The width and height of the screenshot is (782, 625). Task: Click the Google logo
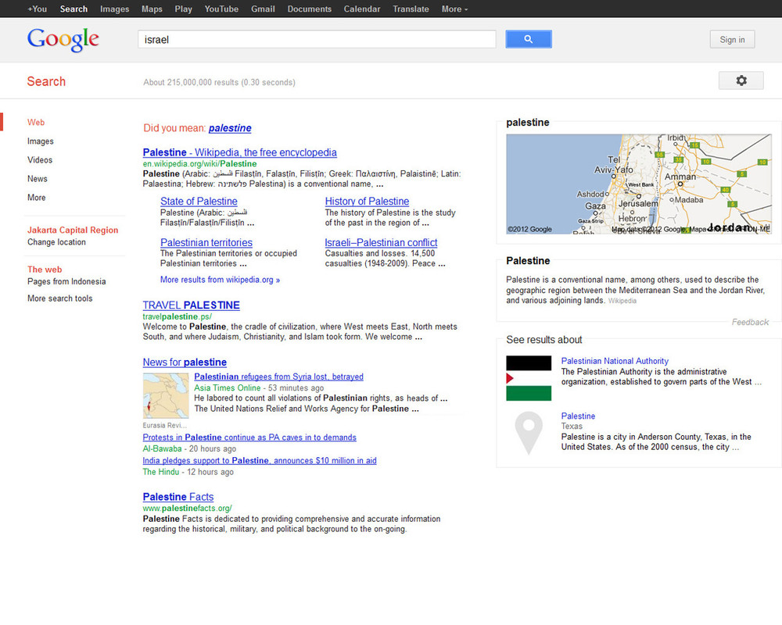pyautogui.click(x=63, y=39)
